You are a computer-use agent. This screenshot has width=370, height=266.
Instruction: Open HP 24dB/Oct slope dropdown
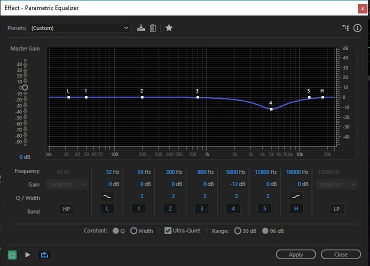pyautogui.click(x=67, y=184)
